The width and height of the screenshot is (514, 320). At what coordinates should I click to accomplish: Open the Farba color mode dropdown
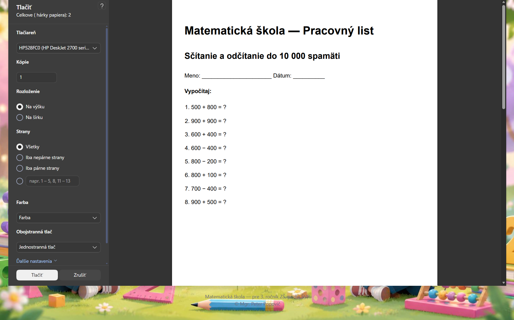pyautogui.click(x=58, y=218)
